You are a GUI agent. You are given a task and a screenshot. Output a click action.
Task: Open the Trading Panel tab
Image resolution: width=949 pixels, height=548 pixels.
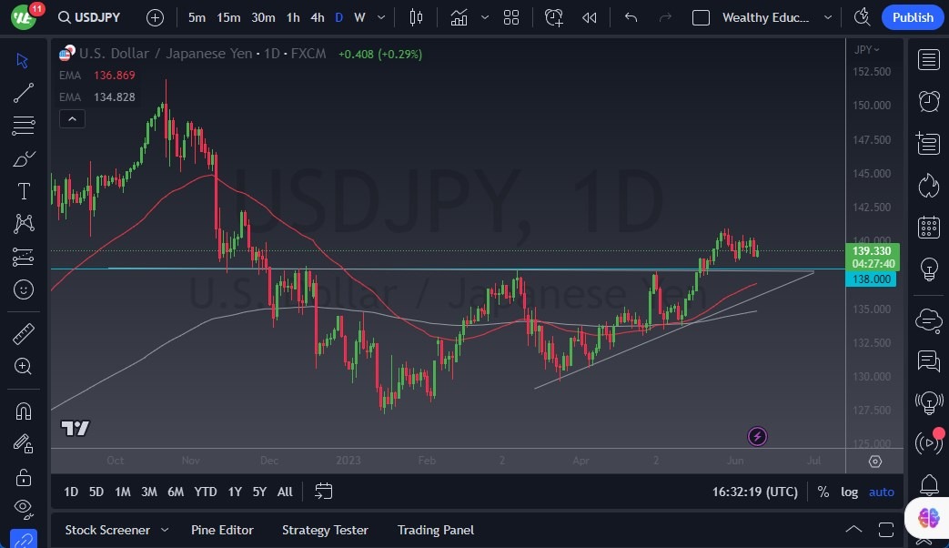[x=436, y=530]
